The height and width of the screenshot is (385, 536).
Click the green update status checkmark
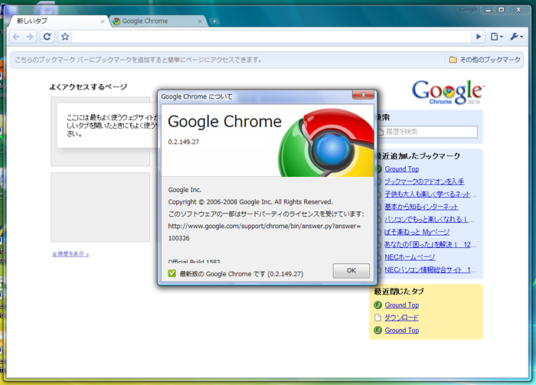pos(172,273)
